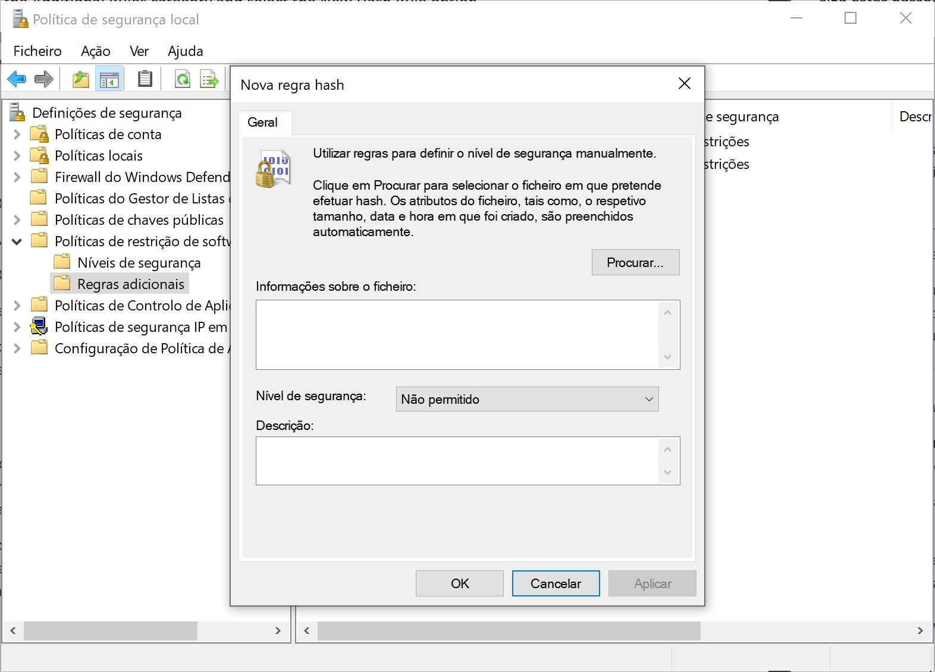Select Políticas de segurança IP tree item
935x672 pixels.
click(140, 327)
